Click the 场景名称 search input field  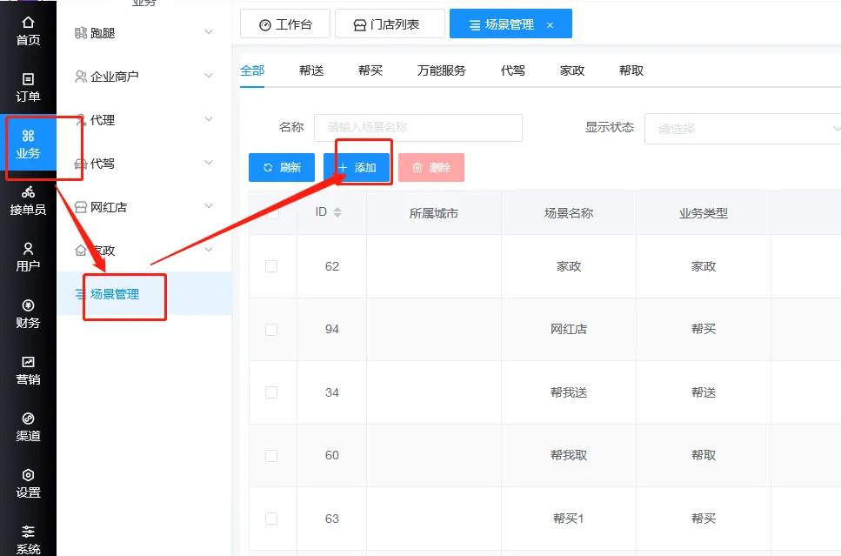click(x=417, y=128)
